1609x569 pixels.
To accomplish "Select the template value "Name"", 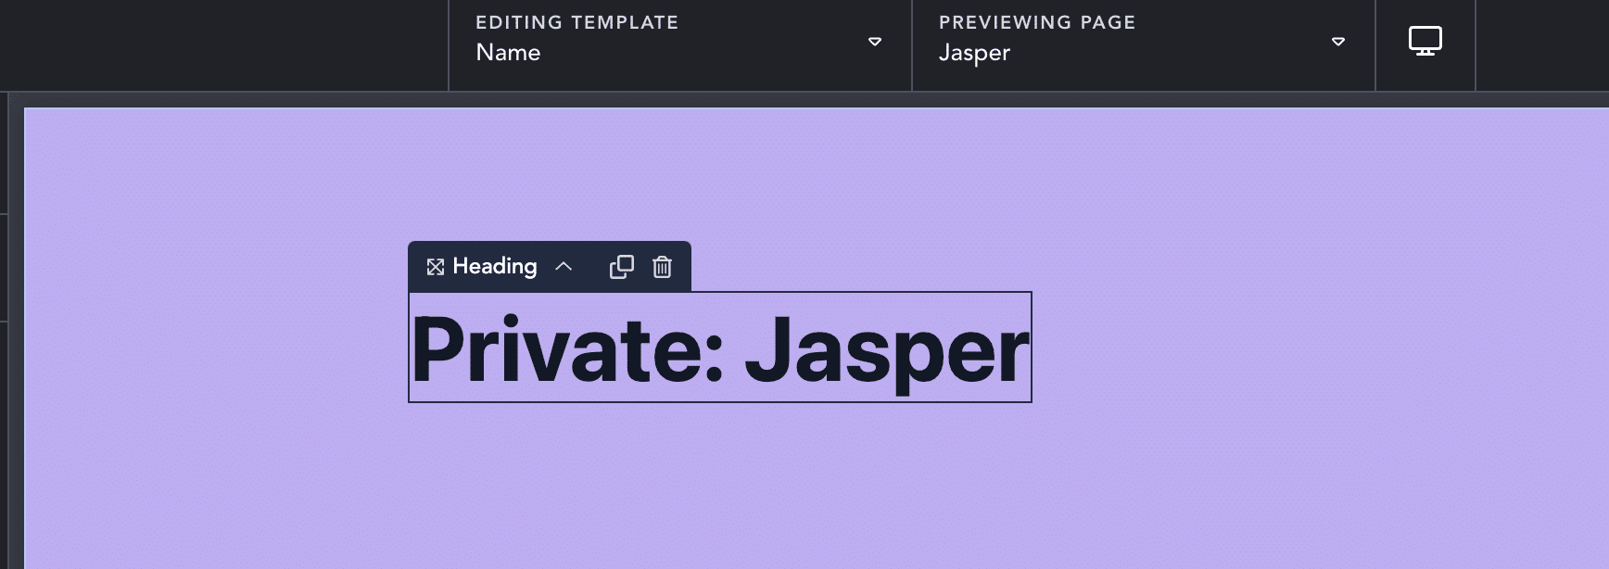I will [508, 53].
